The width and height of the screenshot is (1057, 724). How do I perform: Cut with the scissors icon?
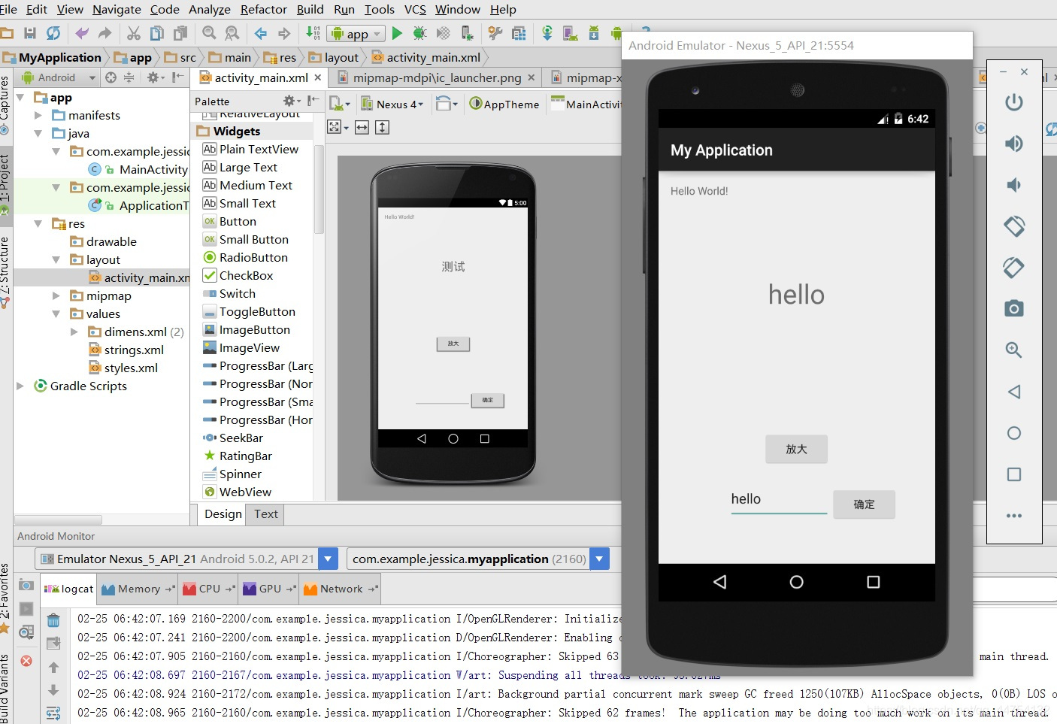point(134,33)
